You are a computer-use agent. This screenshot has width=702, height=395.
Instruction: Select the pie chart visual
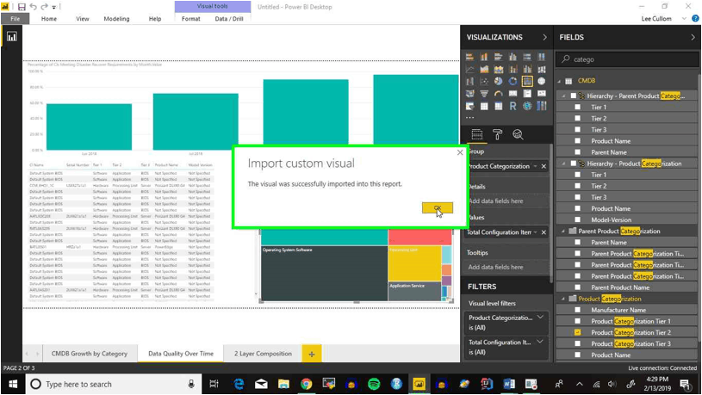point(499,82)
